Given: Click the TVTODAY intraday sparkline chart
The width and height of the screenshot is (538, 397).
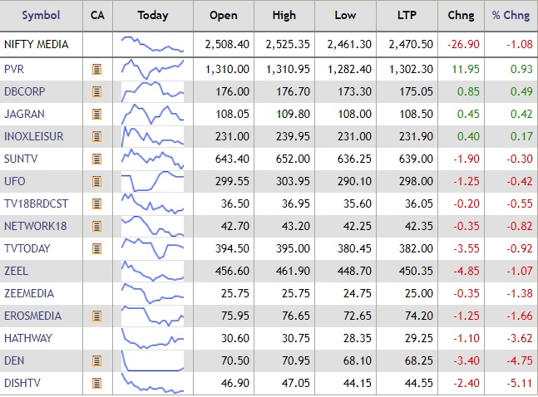Looking at the screenshot, I should pyautogui.click(x=152, y=248).
